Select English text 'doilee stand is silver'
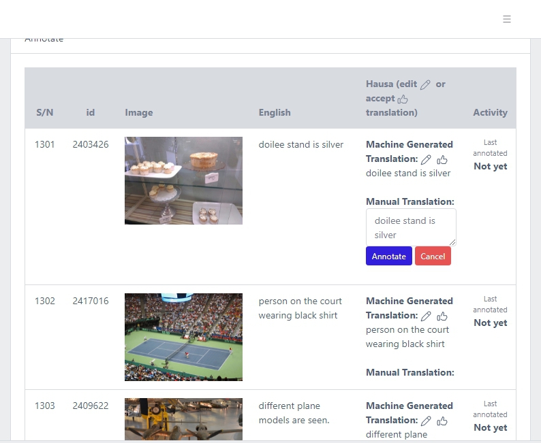This screenshot has height=443, width=541. click(x=301, y=145)
